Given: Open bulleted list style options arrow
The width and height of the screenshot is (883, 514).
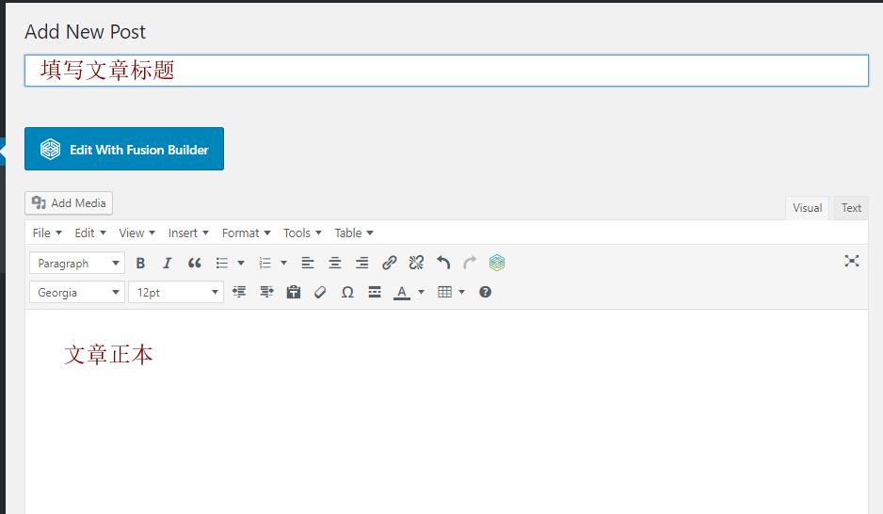Looking at the screenshot, I should pyautogui.click(x=241, y=263).
